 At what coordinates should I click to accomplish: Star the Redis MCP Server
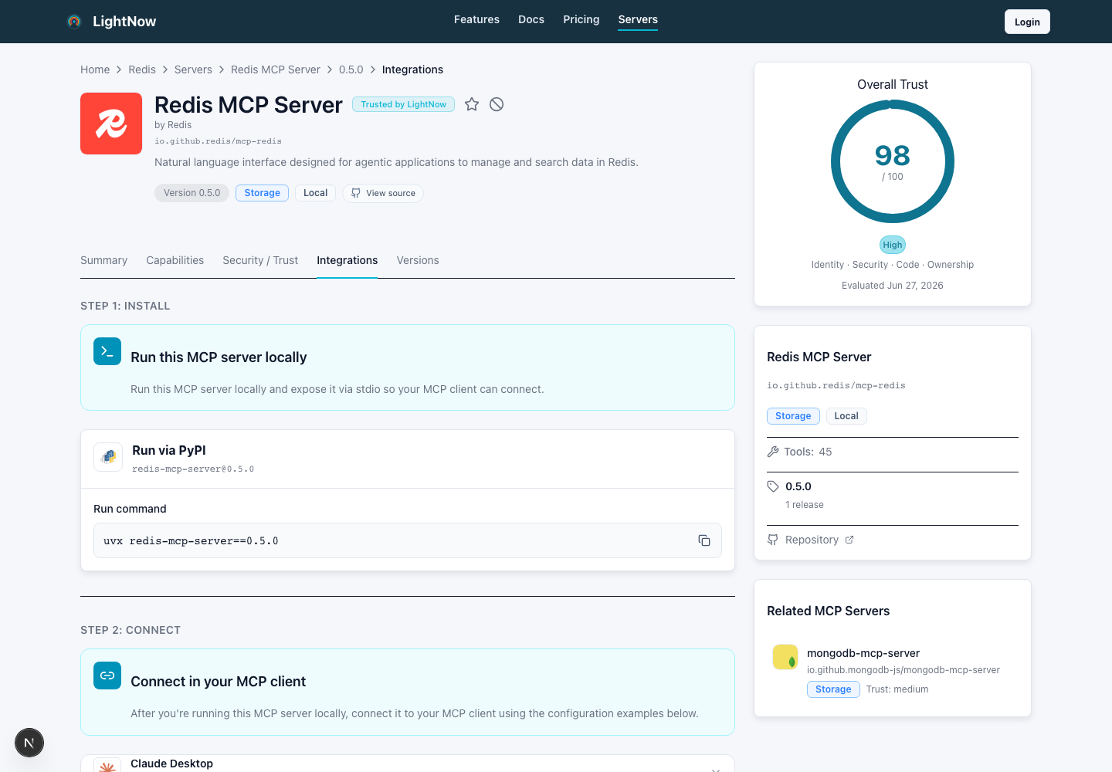[x=472, y=104]
